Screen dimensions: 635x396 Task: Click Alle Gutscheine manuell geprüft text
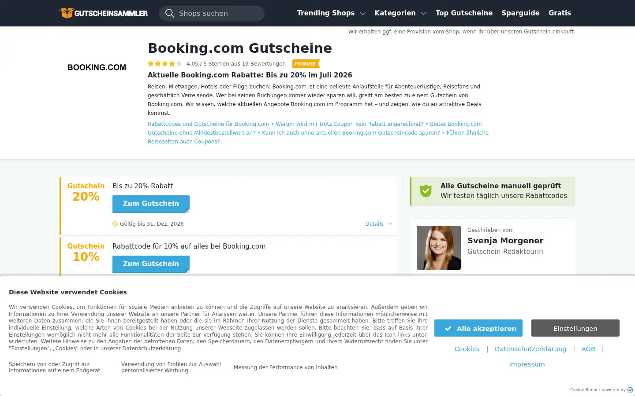point(501,186)
